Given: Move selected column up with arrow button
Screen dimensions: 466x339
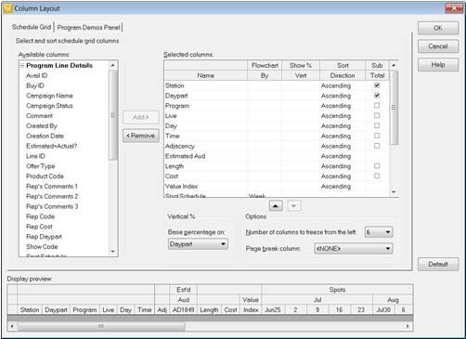Looking at the screenshot, I should click(276, 206).
